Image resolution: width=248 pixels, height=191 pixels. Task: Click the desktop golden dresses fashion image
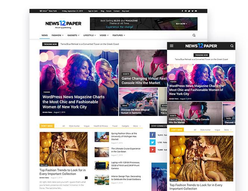coord(63,149)
